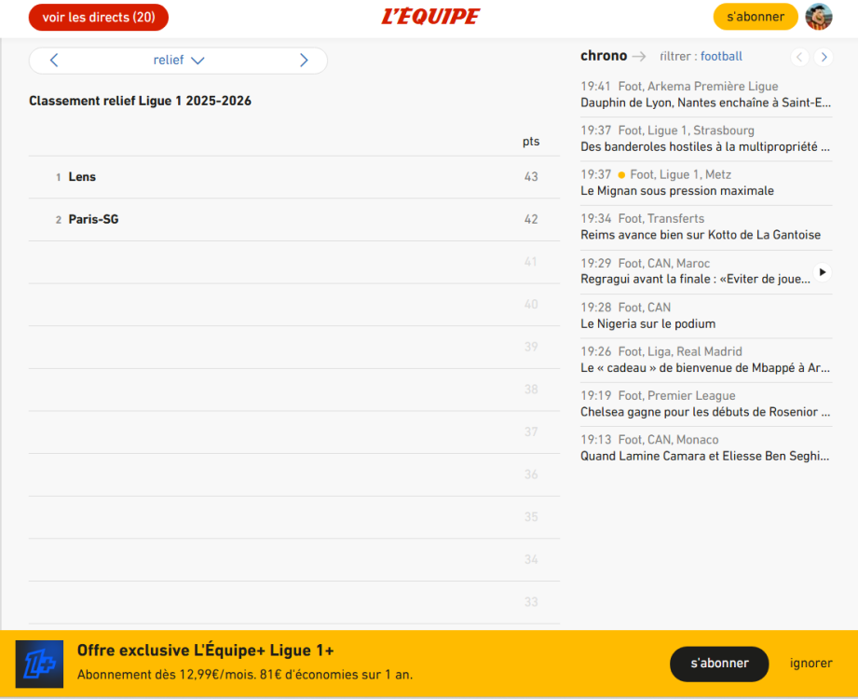858x699 pixels.
Task: Click the arrow next to chrono heading
Action: (638, 57)
